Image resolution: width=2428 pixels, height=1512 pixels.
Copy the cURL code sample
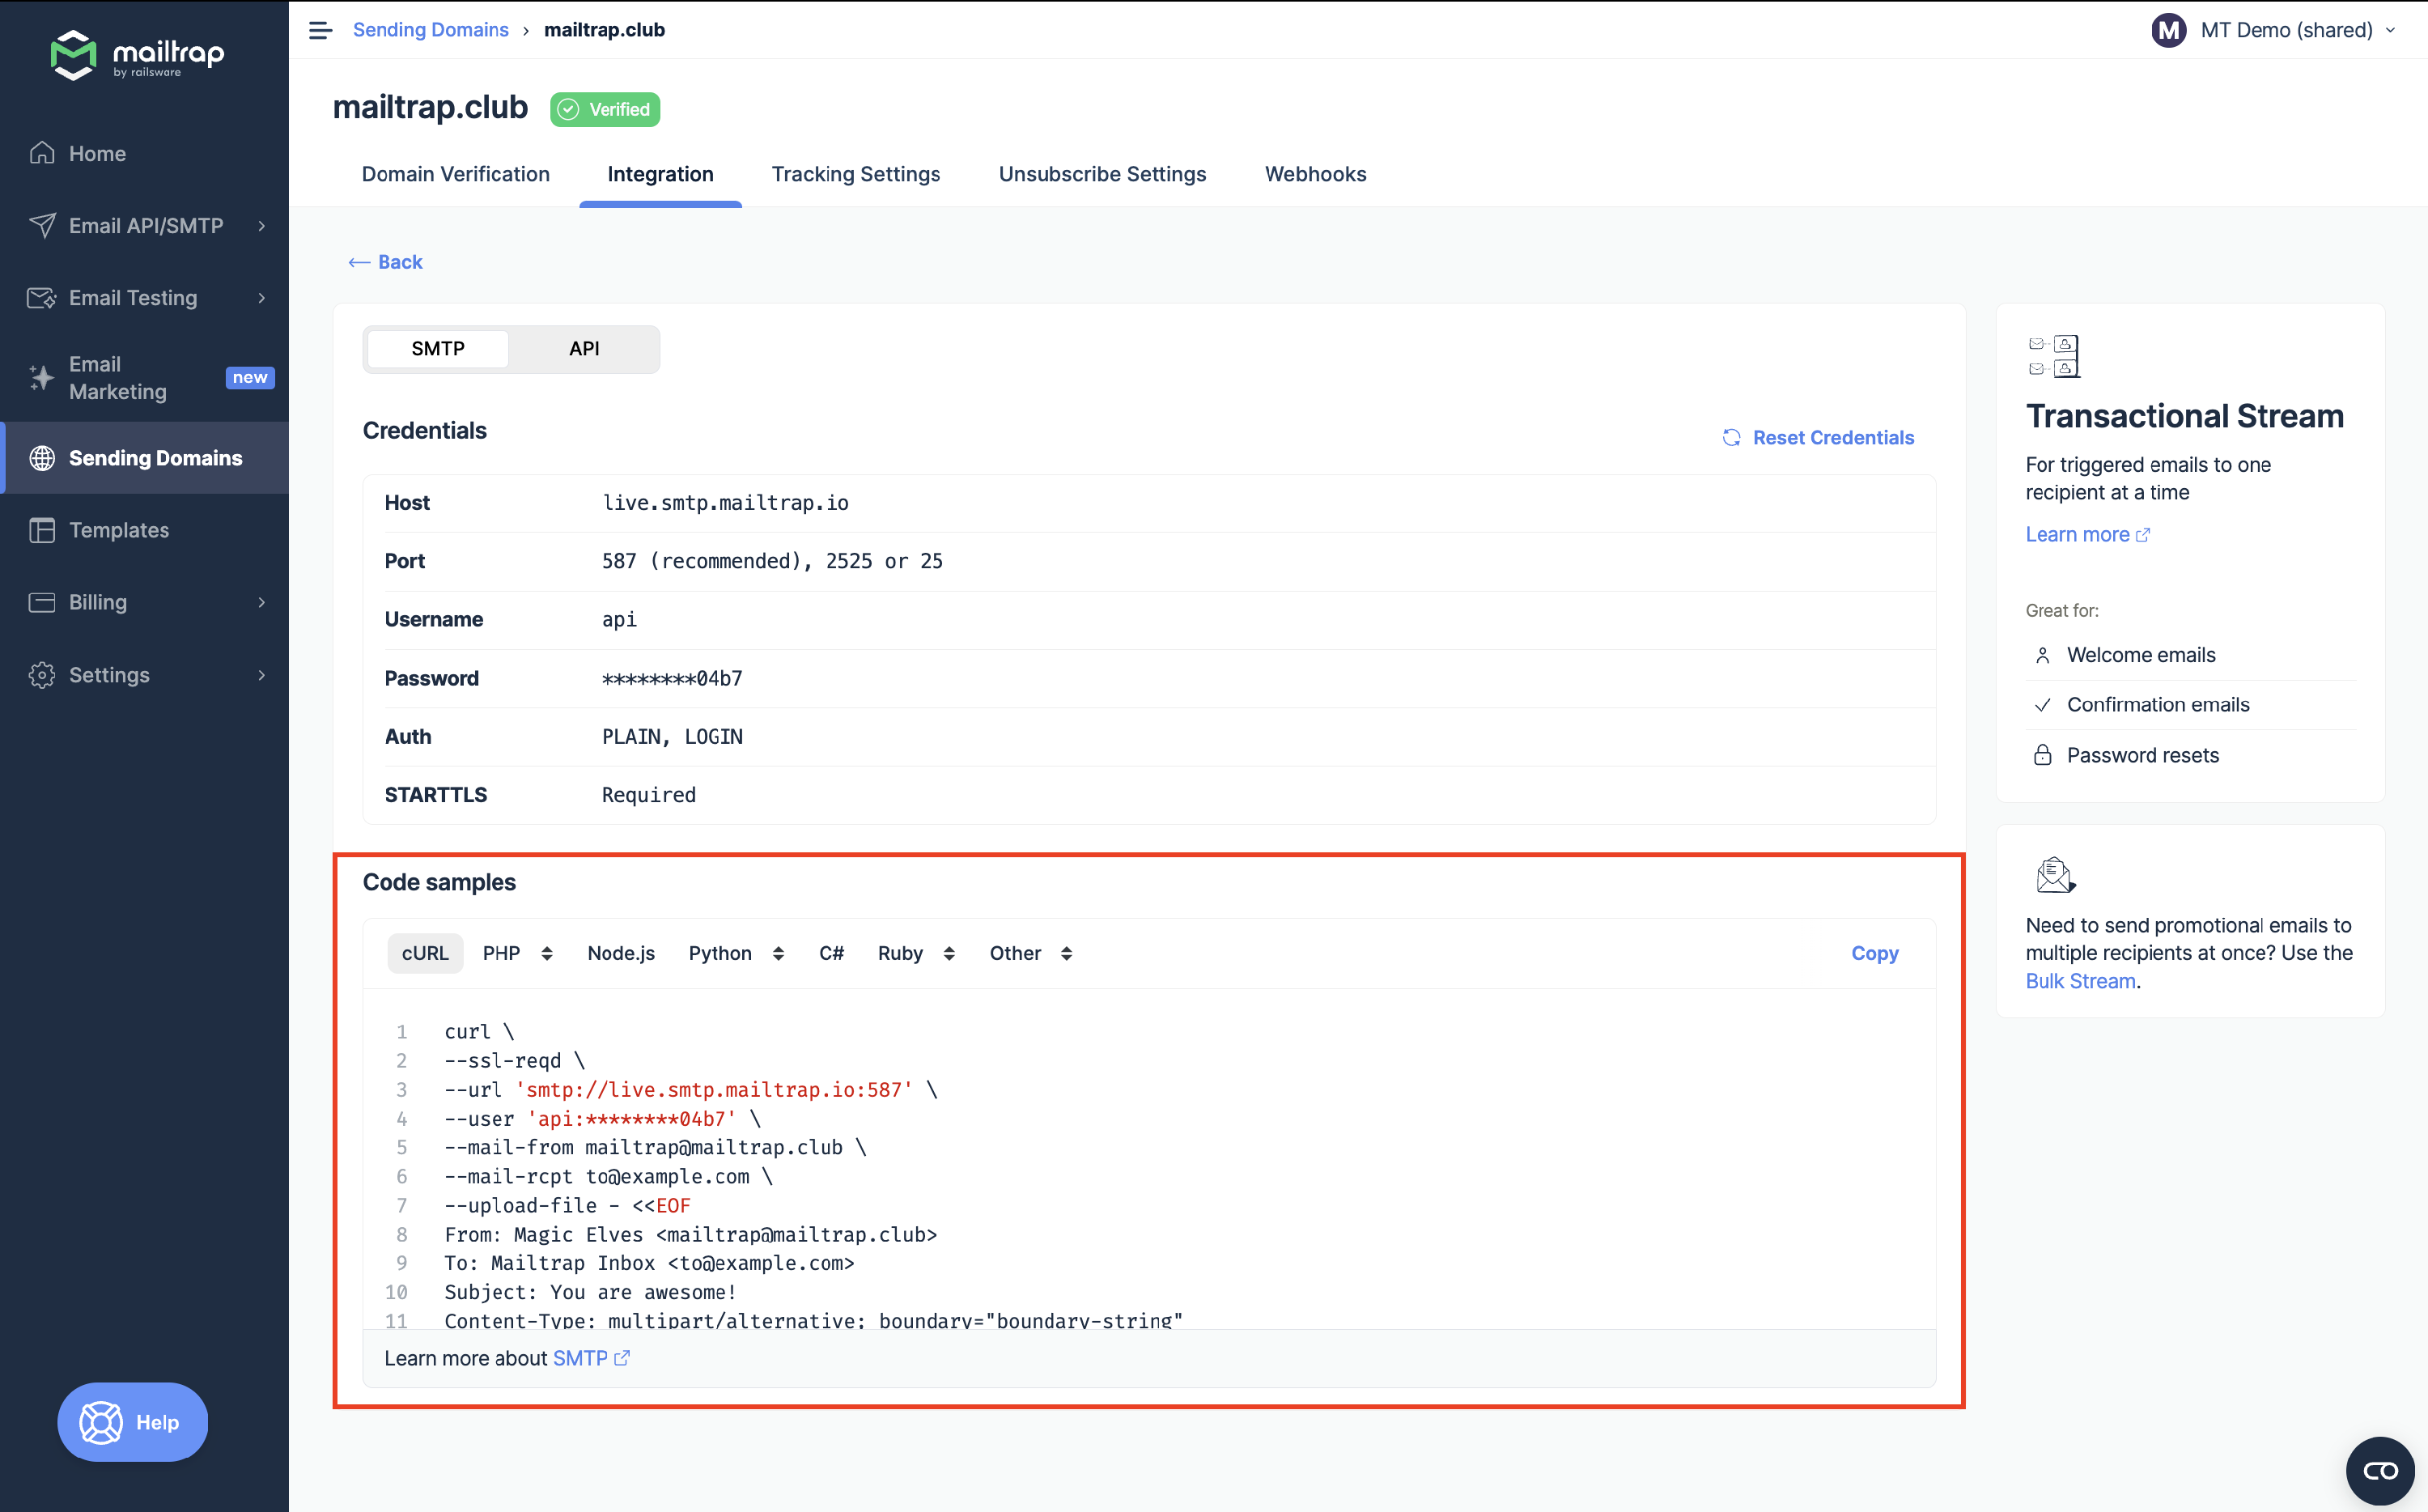click(x=1874, y=953)
